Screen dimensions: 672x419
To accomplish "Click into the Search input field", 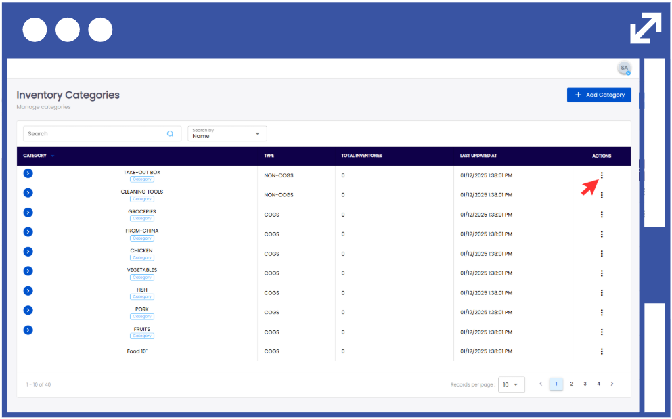I will pyautogui.click(x=95, y=134).
